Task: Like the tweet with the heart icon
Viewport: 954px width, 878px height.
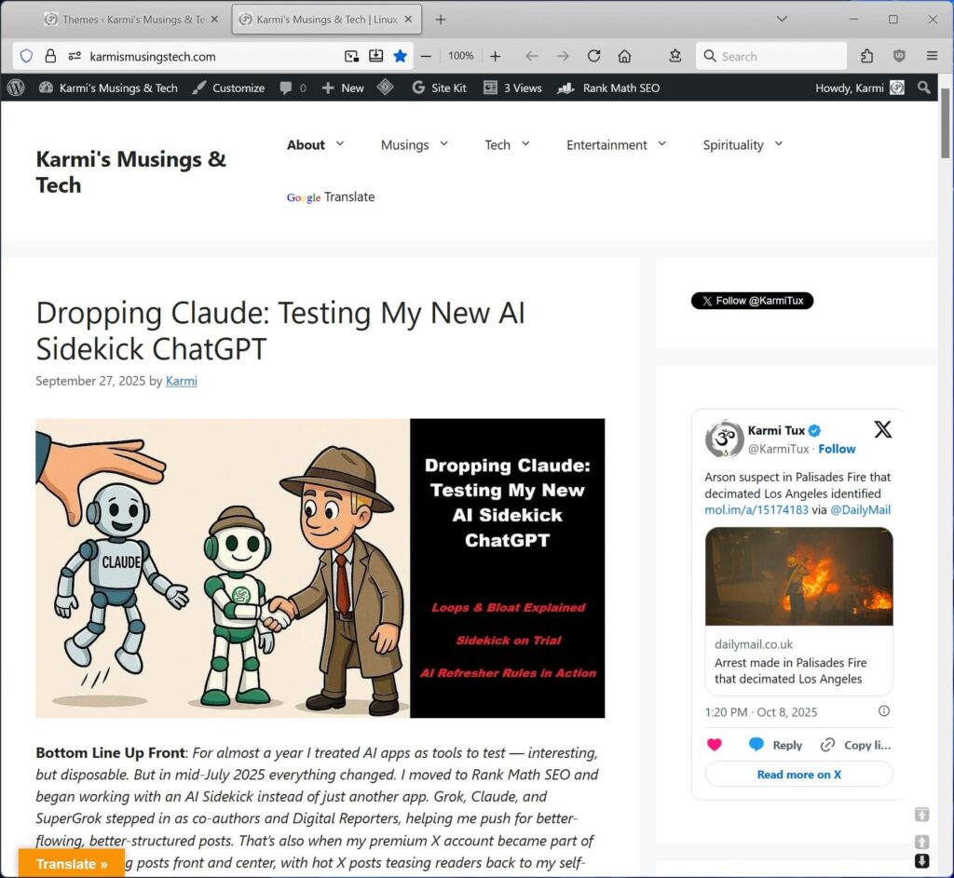Action: 715,744
